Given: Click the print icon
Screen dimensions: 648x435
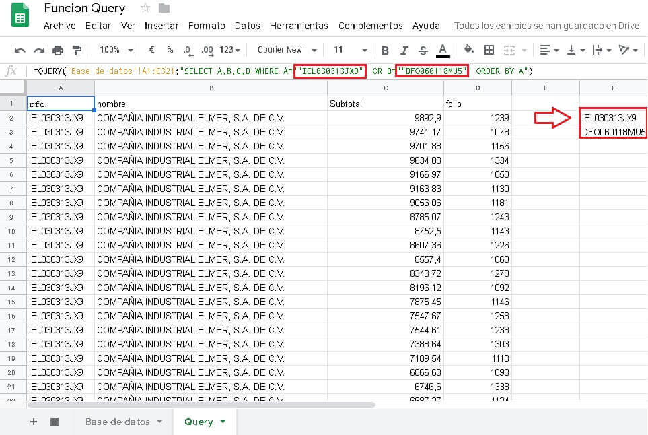Looking at the screenshot, I should (58, 51).
